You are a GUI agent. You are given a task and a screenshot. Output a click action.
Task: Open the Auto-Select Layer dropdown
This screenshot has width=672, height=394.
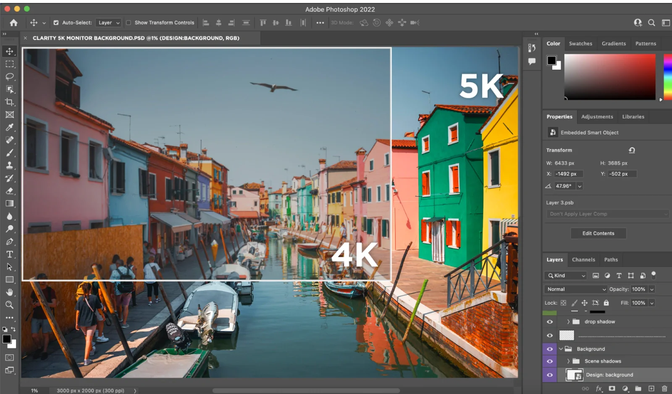[109, 23]
